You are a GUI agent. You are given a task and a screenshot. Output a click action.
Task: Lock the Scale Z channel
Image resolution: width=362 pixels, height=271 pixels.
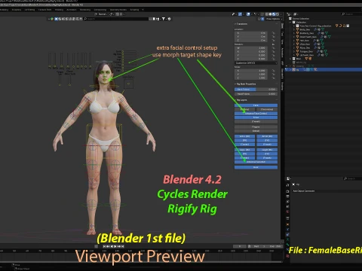tap(273, 78)
